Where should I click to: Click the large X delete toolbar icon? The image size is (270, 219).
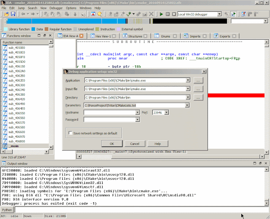(151, 14)
